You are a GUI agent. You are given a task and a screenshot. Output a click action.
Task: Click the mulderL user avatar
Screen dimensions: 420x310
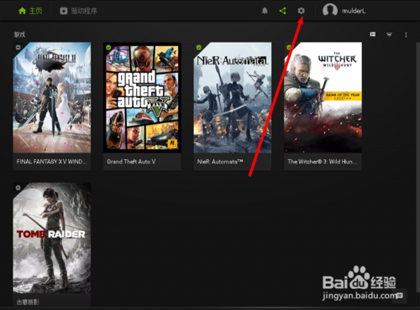pos(330,10)
